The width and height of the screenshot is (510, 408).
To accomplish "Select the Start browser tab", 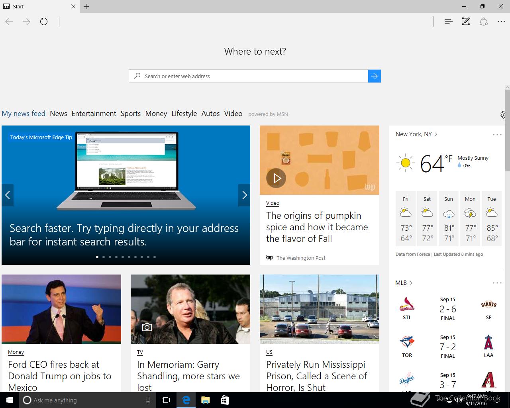I will (39, 6).
